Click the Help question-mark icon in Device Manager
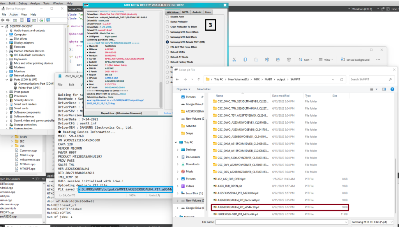This screenshot has height=227, width=399. click(x=29, y=20)
